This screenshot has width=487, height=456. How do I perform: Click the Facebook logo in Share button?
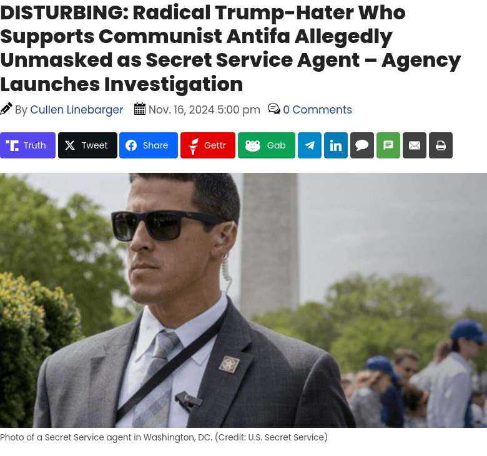131,145
